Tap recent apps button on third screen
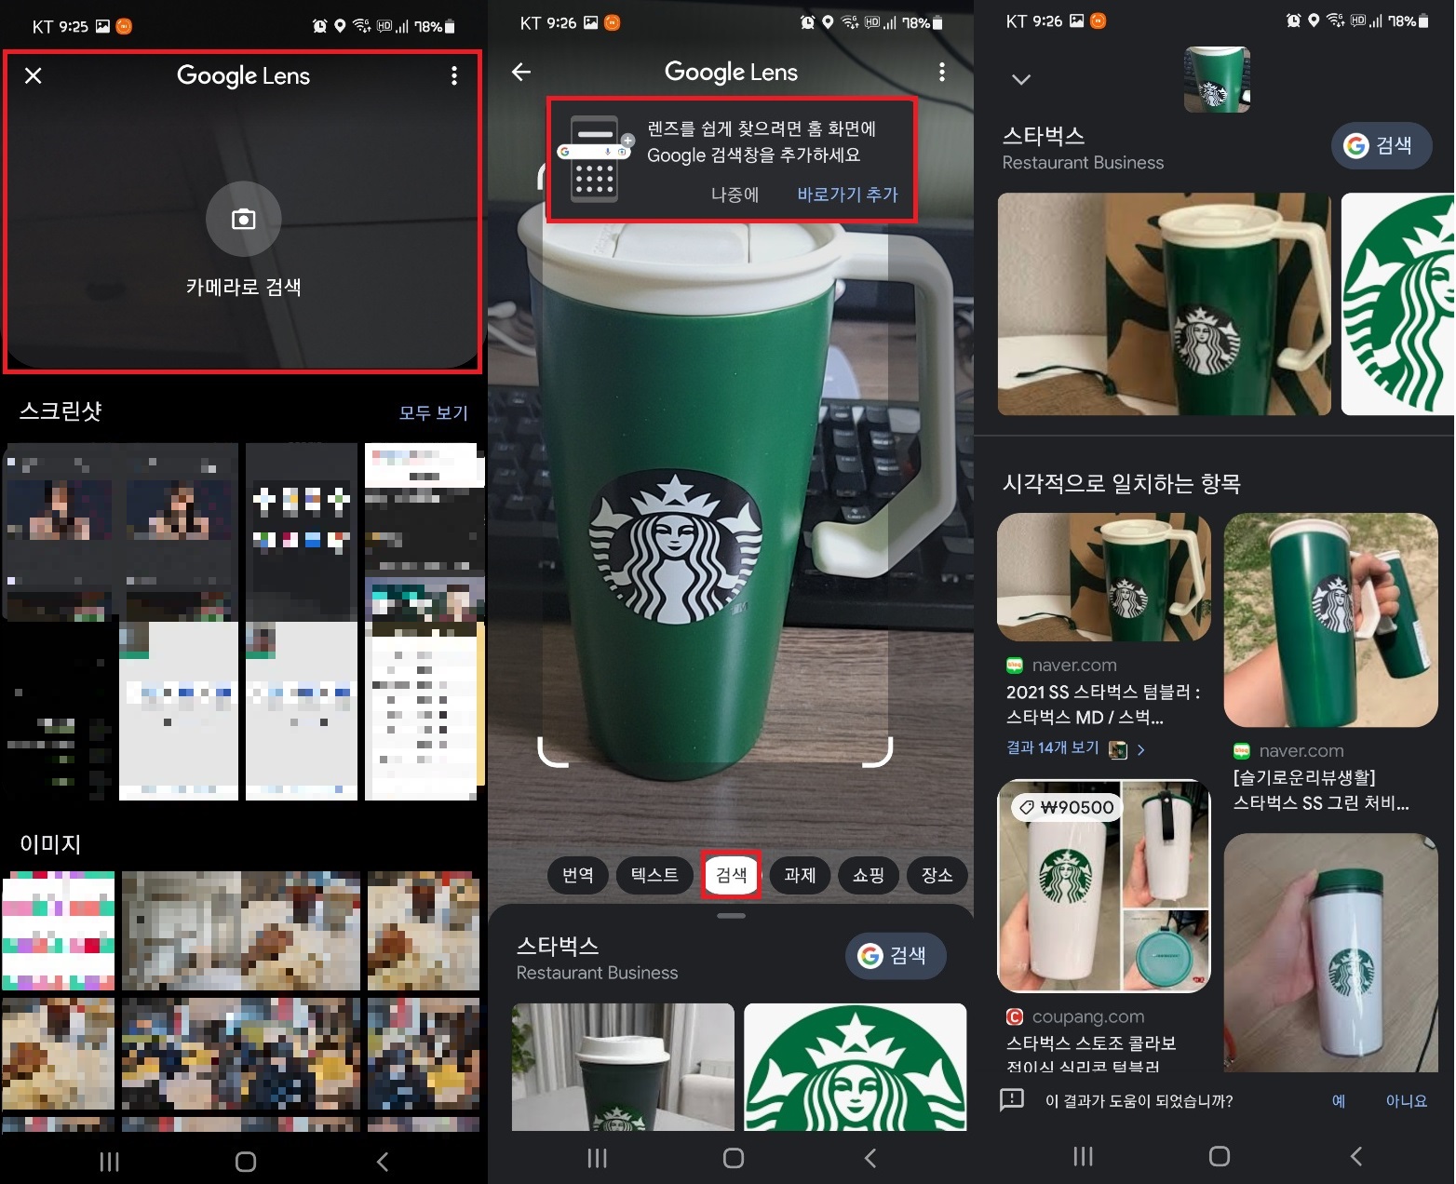This screenshot has width=1456, height=1184. click(1083, 1156)
